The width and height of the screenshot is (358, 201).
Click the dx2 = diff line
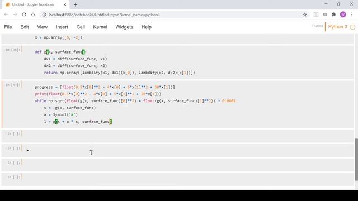76,66
